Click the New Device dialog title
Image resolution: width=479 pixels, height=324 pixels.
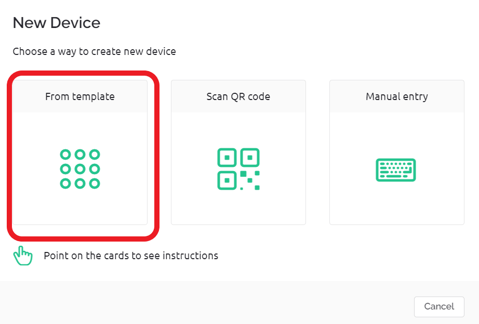pos(56,23)
